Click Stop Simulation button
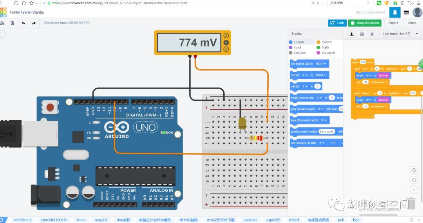The width and height of the screenshot is (423, 223). pos(365,23)
